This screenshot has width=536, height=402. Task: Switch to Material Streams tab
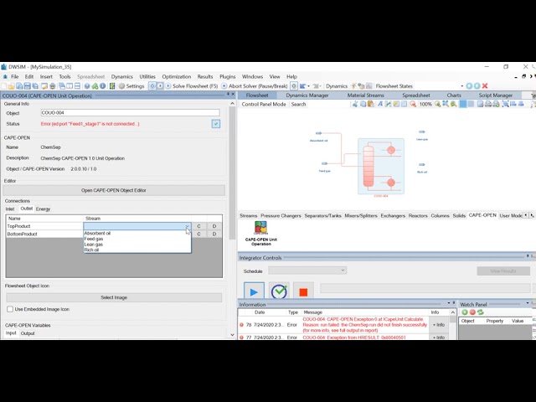(x=365, y=95)
